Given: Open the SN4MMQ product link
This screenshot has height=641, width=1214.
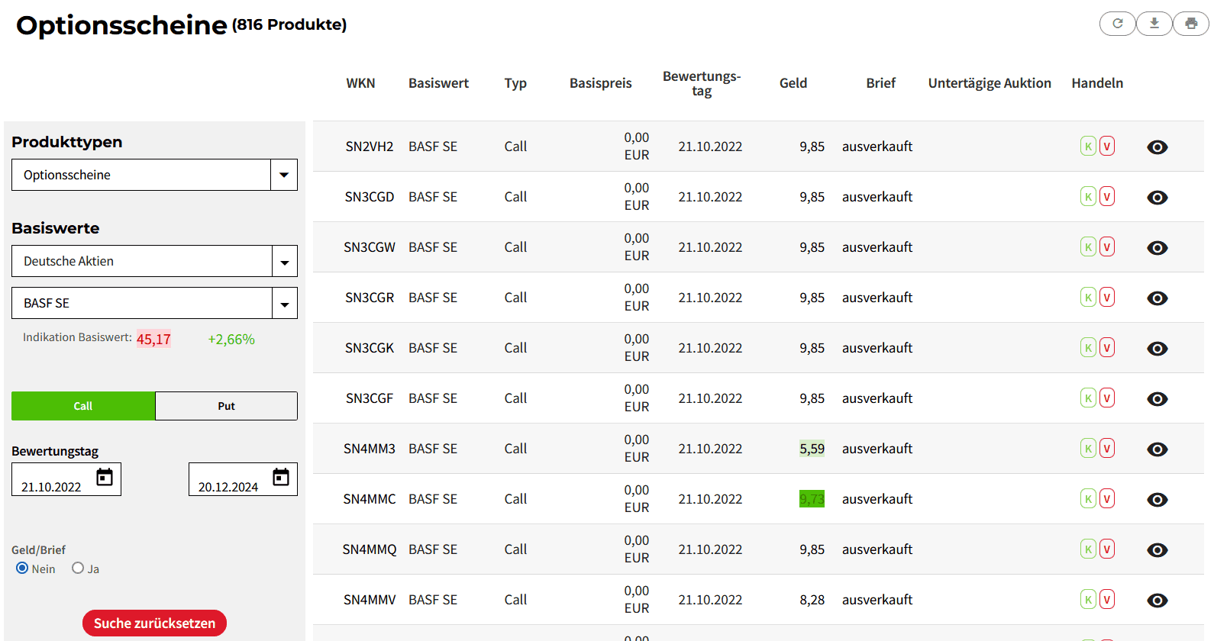Looking at the screenshot, I should click(x=370, y=549).
